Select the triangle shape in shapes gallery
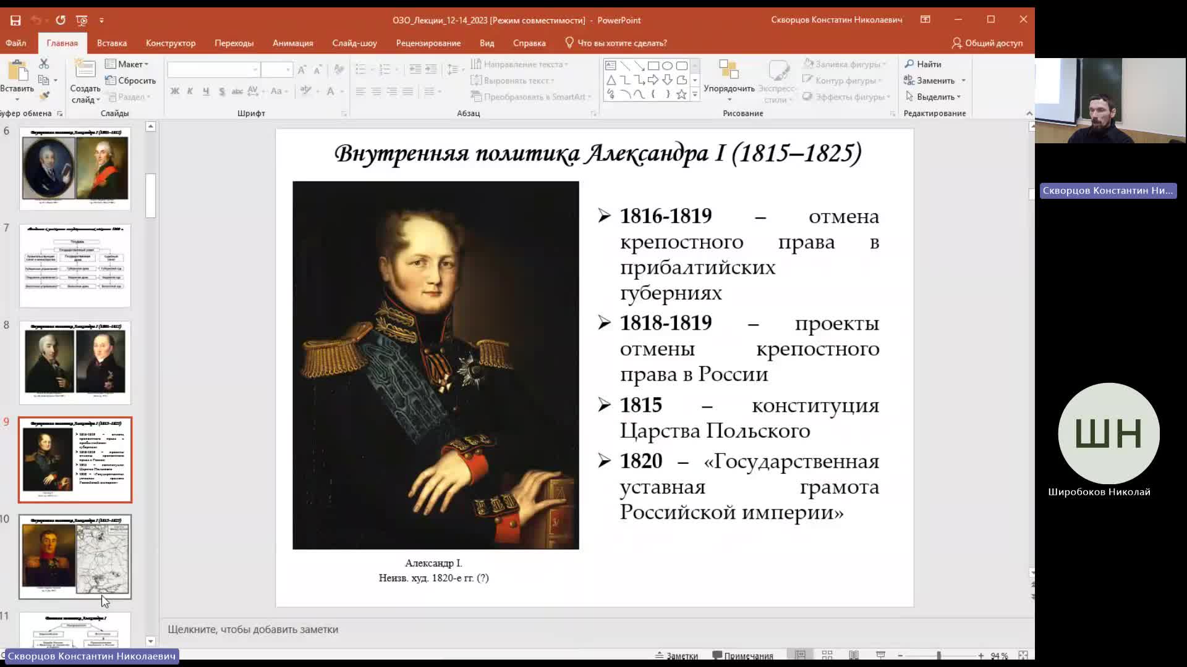 pos(611,80)
